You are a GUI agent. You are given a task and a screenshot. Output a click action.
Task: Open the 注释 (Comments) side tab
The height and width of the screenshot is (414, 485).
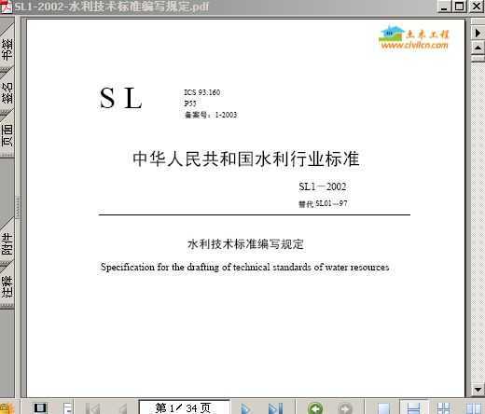point(7,286)
